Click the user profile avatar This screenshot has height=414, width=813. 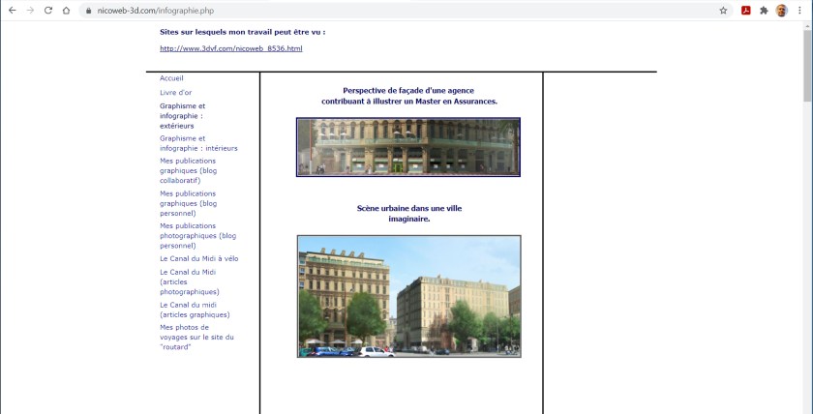tap(781, 11)
